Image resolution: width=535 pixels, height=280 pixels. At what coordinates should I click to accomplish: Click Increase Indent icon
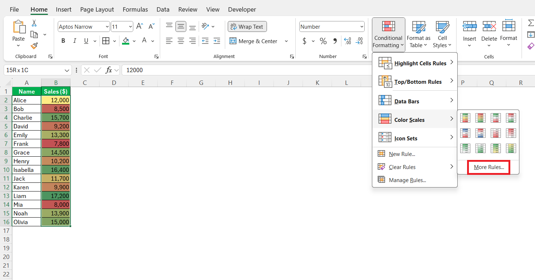click(217, 41)
